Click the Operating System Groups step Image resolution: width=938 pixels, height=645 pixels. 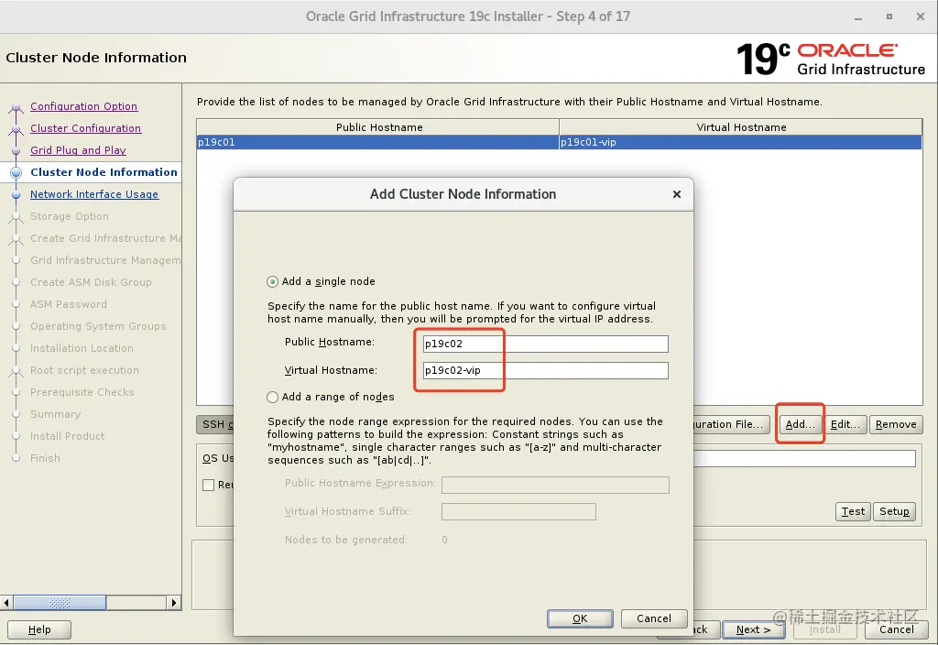click(x=98, y=326)
